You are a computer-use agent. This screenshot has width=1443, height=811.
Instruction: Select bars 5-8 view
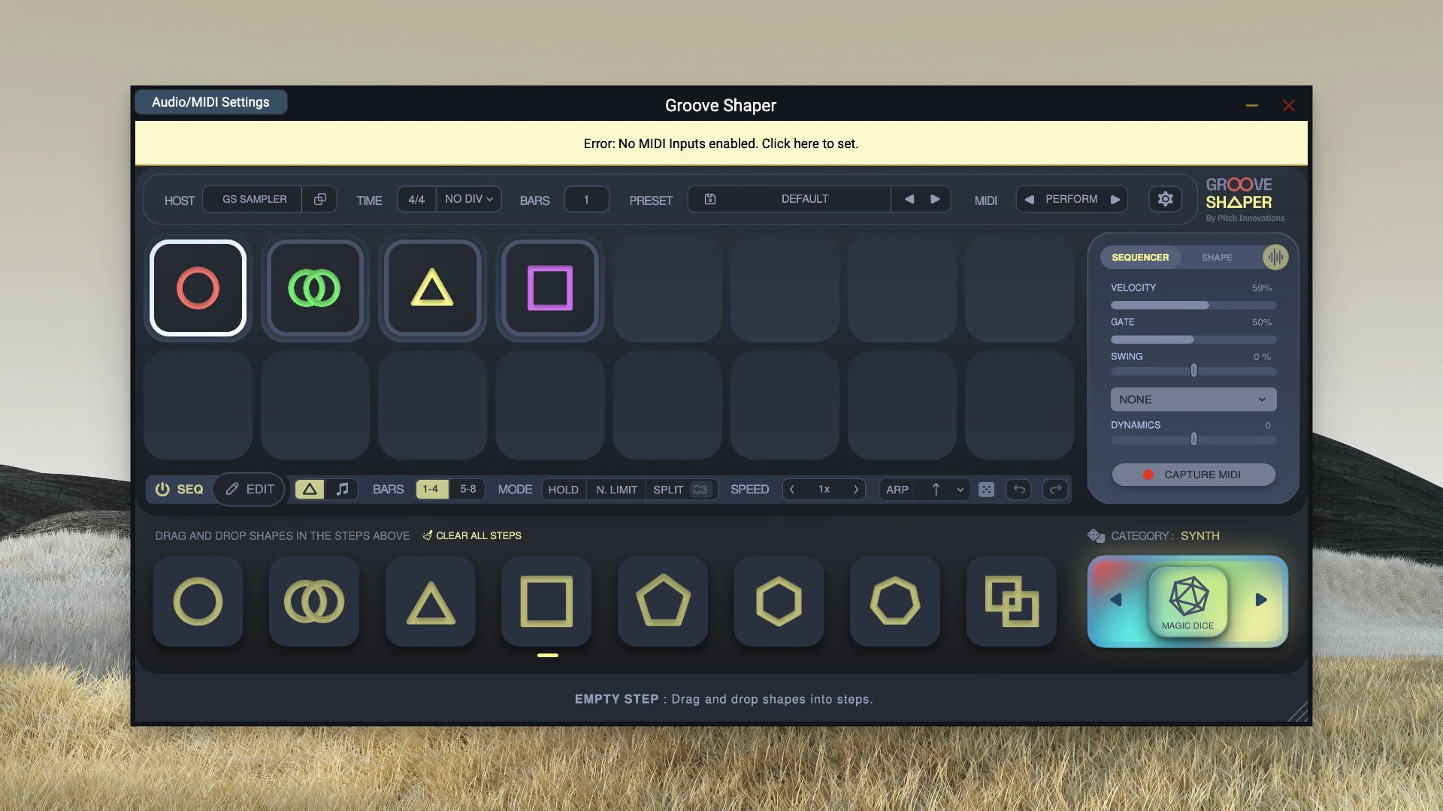click(467, 489)
